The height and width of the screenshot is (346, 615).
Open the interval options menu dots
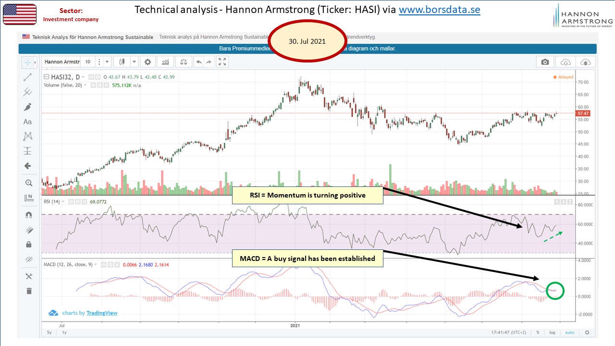tap(99, 62)
